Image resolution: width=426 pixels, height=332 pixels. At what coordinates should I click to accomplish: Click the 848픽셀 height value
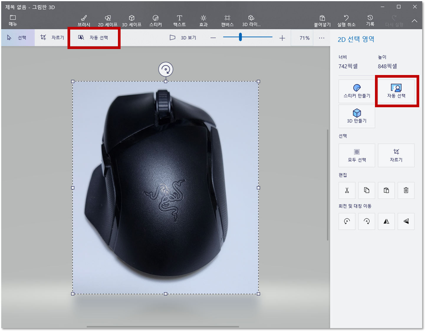click(387, 66)
